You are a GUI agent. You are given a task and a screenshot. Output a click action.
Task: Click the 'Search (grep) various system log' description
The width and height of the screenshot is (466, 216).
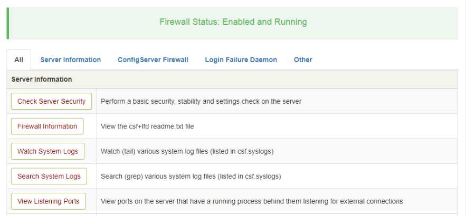[191, 176]
